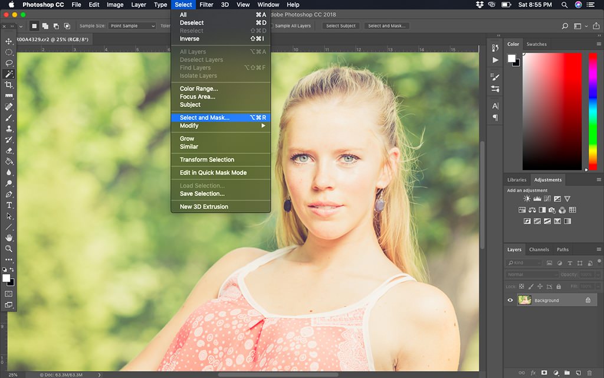Select the Dodge tool

(9, 183)
